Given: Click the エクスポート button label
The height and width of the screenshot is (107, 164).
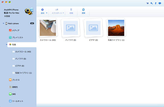Looking at the screenshot, I should click(x=57, y=13).
